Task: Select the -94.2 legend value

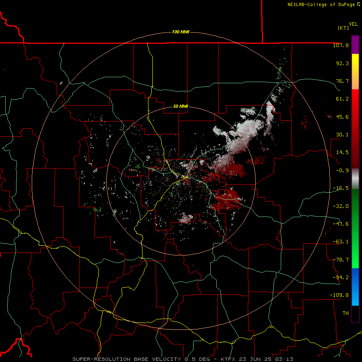Action: 341,277
